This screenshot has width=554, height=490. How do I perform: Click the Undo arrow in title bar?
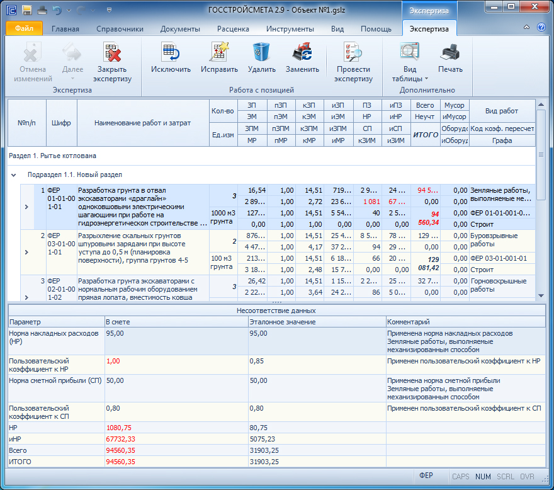57,10
